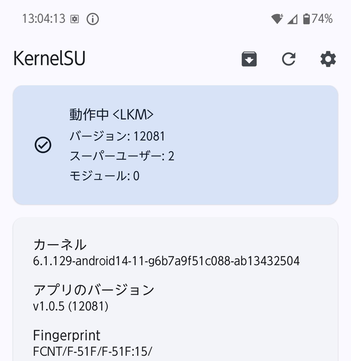The width and height of the screenshot is (351, 361).
Task: Tap the cellular signal icon
Action: (292, 19)
